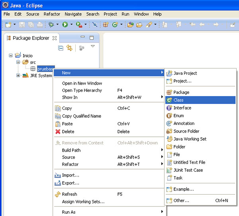Open the Debug dropdown arrow
The height and width of the screenshot is (216, 239).
(57, 24)
